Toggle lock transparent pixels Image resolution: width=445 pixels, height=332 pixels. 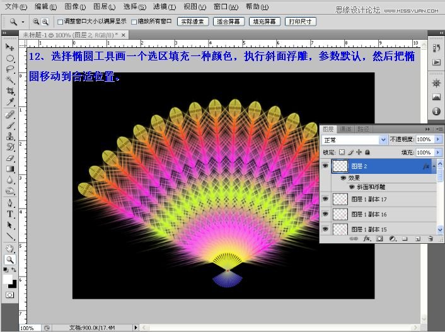click(342, 152)
